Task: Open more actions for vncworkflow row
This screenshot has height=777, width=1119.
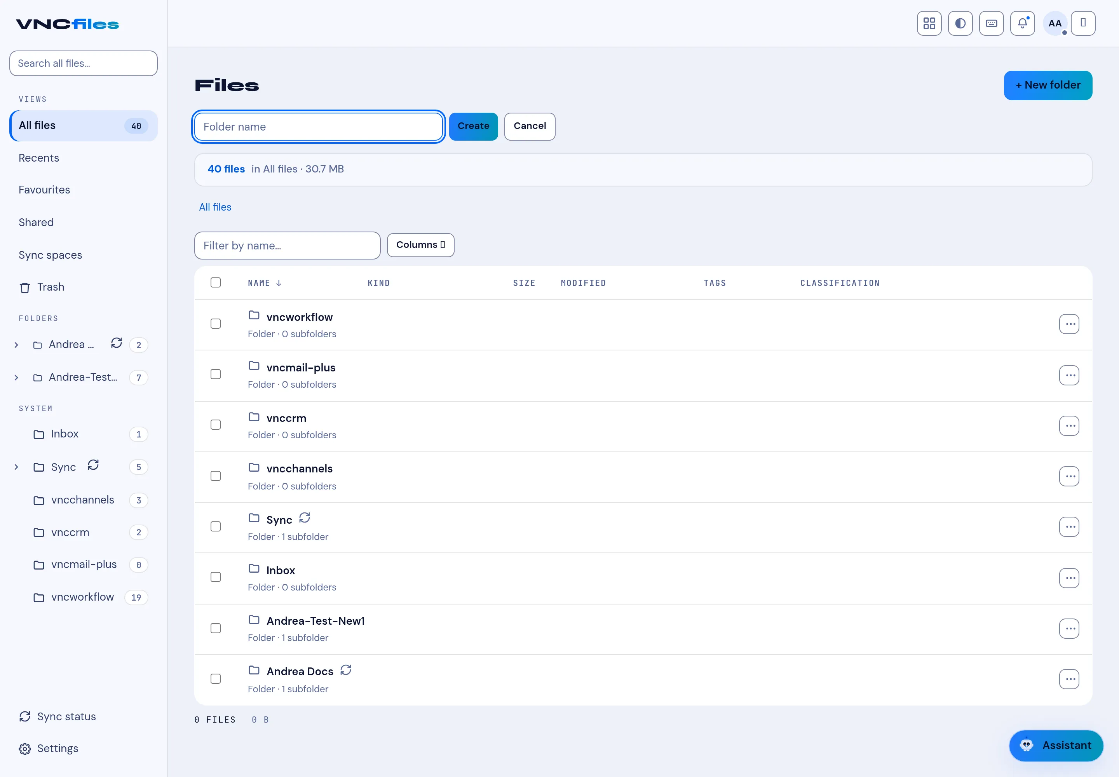Action: (1069, 324)
